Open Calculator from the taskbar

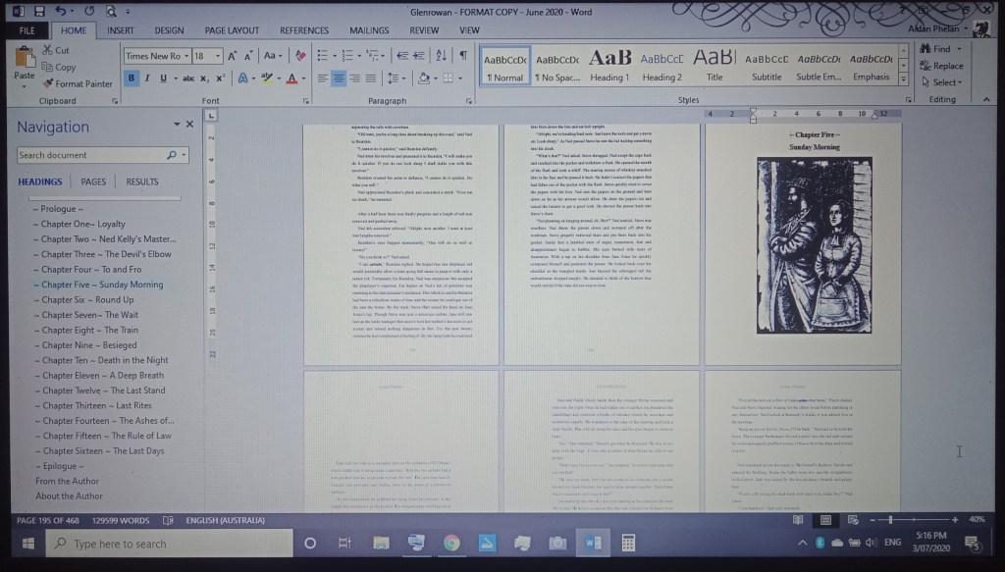(x=628, y=543)
